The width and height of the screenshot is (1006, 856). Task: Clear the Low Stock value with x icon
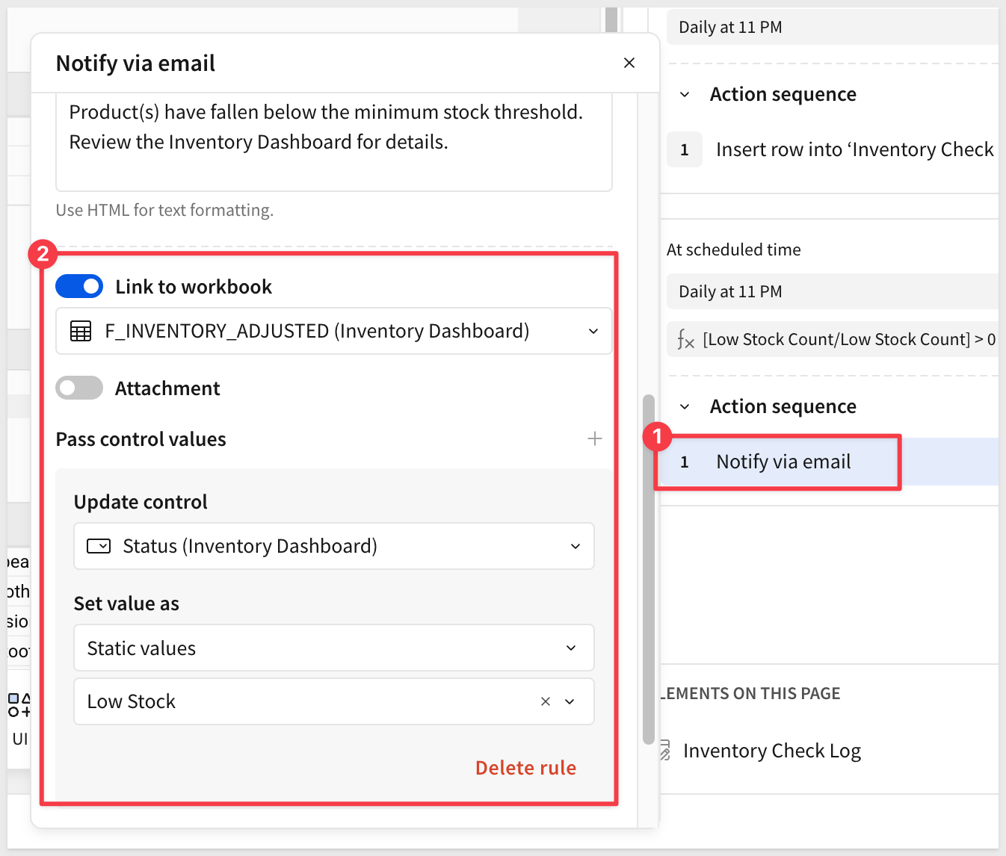546,701
